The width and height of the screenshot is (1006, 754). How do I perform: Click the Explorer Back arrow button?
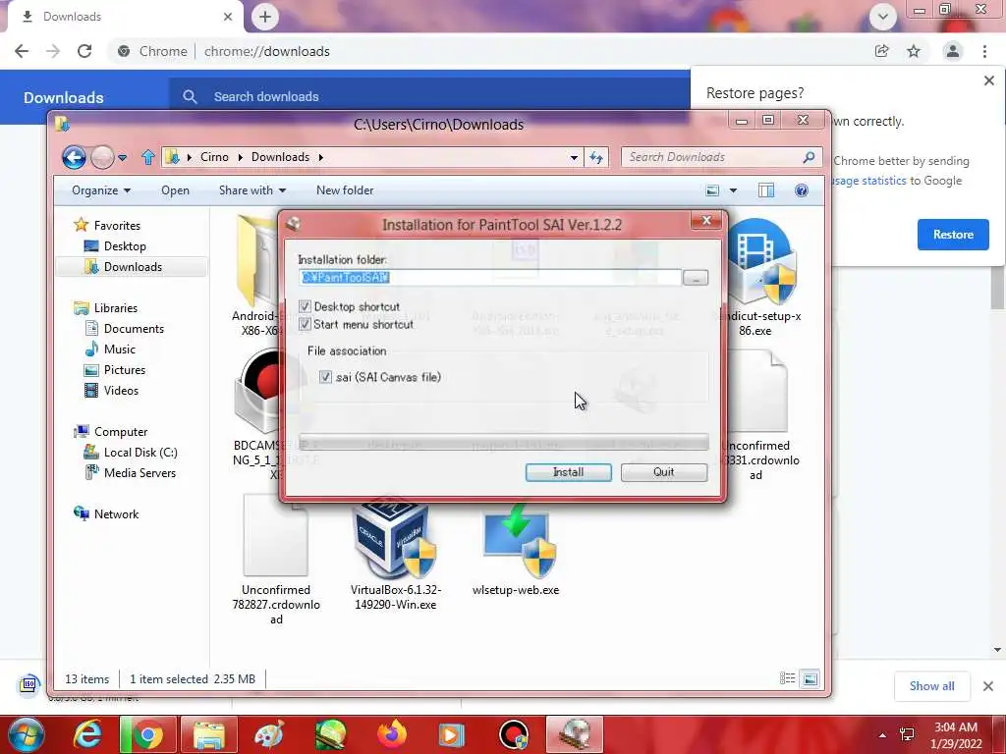point(74,157)
